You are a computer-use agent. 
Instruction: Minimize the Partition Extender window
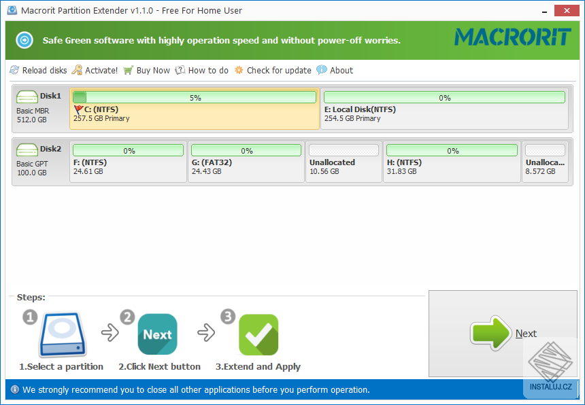(545, 11)
